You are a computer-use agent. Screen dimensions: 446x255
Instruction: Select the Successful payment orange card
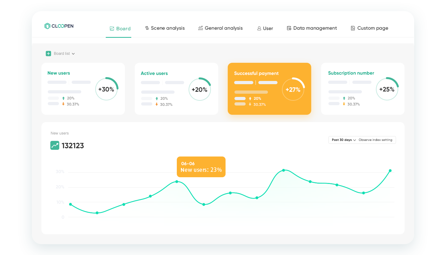pos(269,89)
